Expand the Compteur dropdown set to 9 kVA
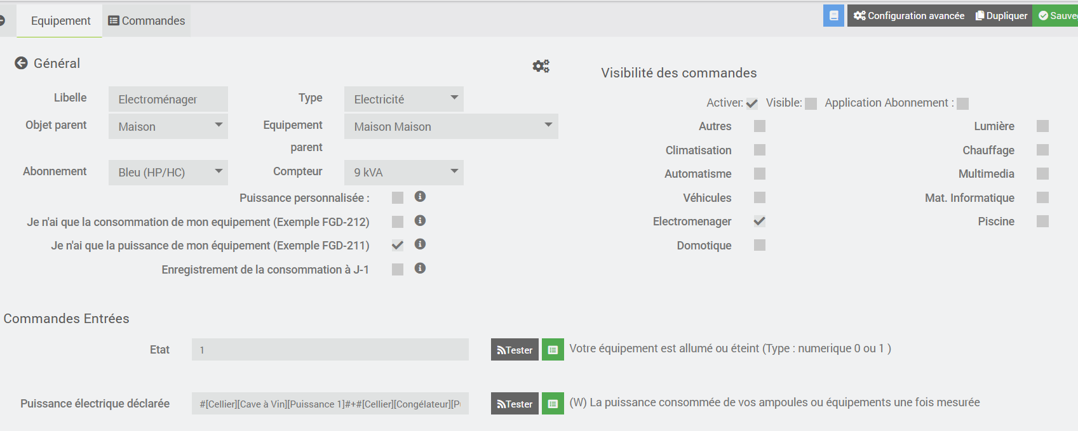The image size is (1078, 431). pyautogui.click(x=403, y=173)
